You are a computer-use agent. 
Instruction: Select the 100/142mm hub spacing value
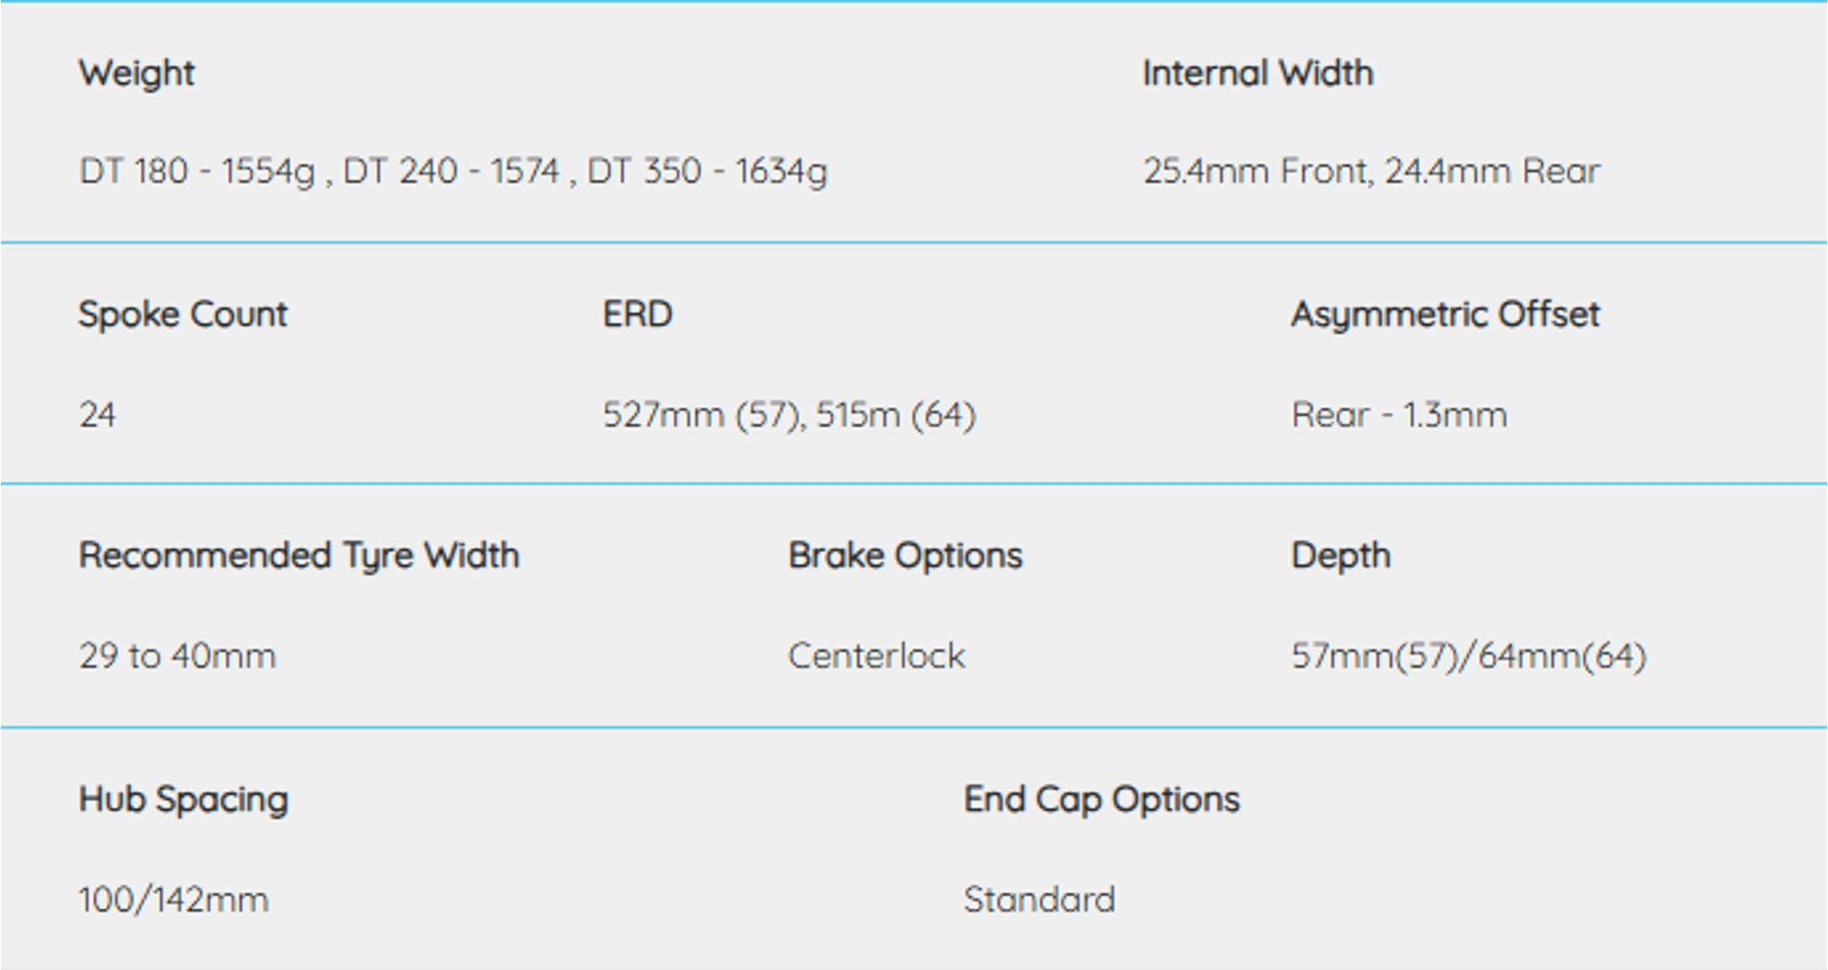[173, 900]
